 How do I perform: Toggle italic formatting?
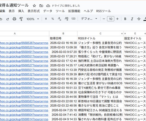point(132,19)
